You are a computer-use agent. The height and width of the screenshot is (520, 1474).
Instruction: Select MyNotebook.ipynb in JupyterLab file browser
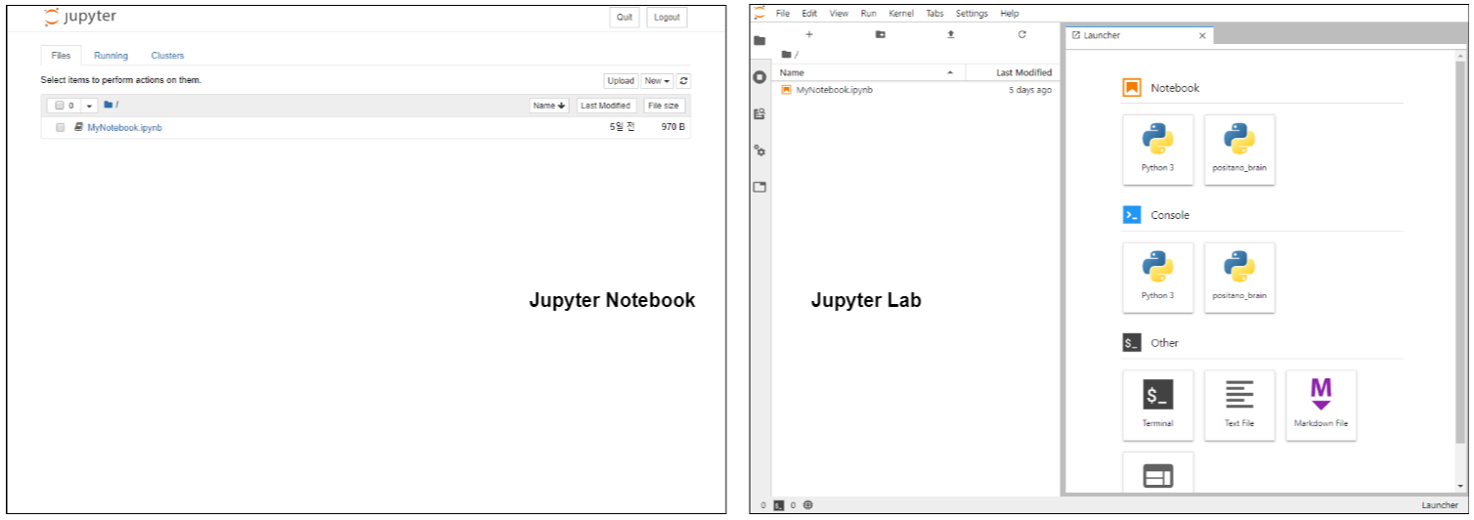(916, 90)
